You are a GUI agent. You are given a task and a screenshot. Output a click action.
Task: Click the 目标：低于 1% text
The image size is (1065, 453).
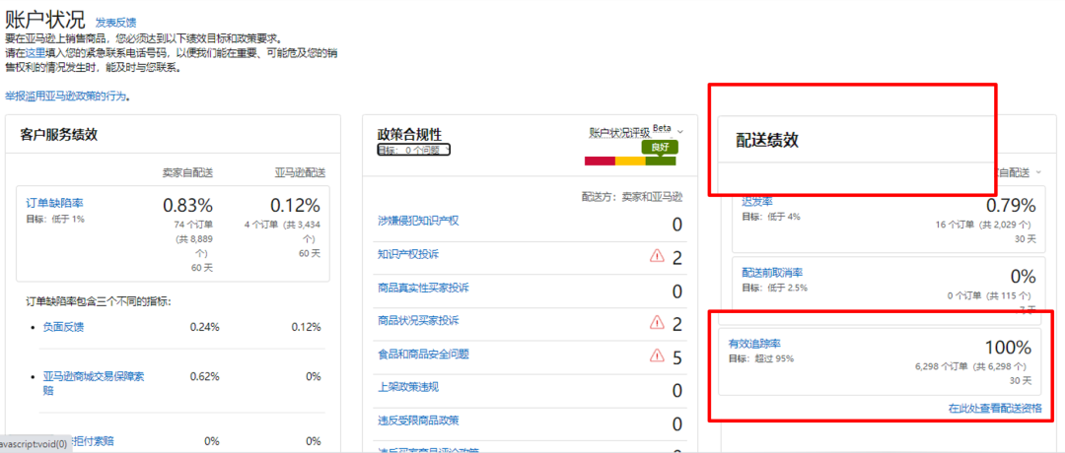coord(55,219)
